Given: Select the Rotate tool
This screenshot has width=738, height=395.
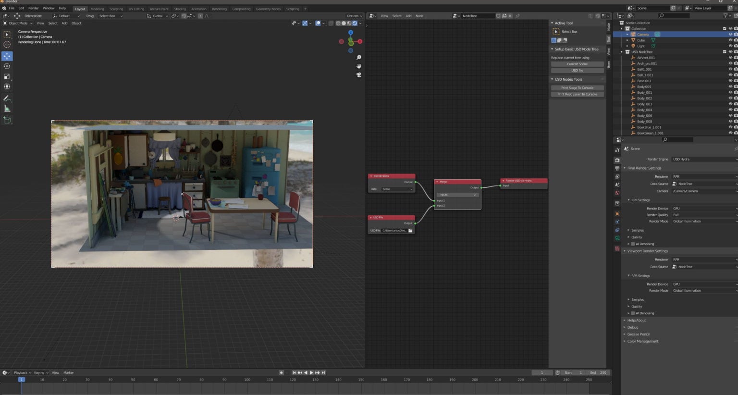Looking at the screenshot, I should 7,66.
